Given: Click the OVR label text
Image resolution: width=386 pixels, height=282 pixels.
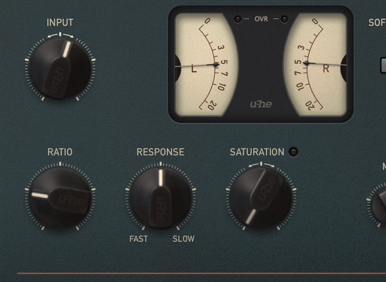Looking at the screenshot, I should [261, 19].
